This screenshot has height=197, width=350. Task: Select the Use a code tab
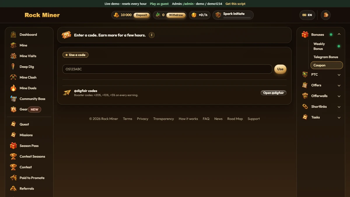click(75, 55)
